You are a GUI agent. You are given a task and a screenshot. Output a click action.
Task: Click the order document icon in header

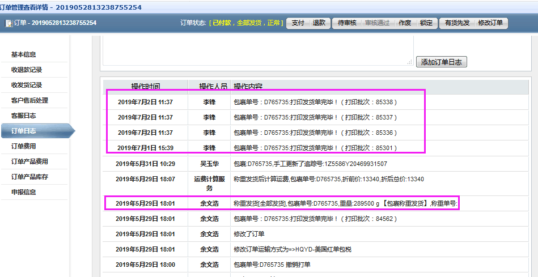coord(9,23)
